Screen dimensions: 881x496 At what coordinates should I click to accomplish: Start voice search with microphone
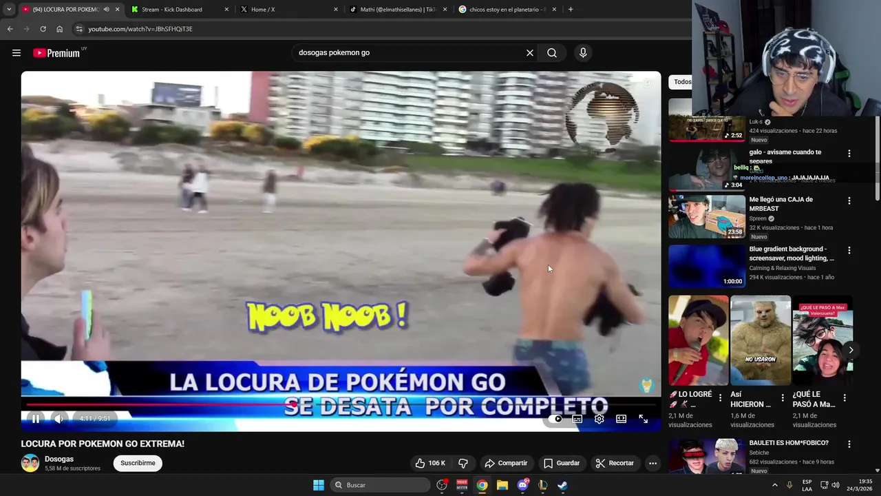click(583, 53)
